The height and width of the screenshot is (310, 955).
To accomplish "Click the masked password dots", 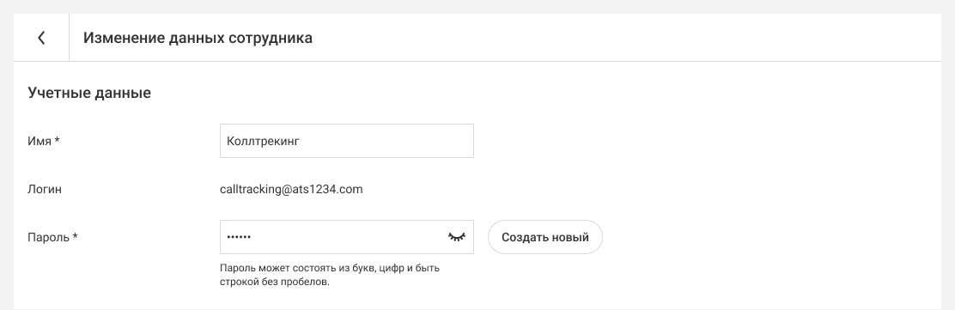I will (x=239, y=238).
